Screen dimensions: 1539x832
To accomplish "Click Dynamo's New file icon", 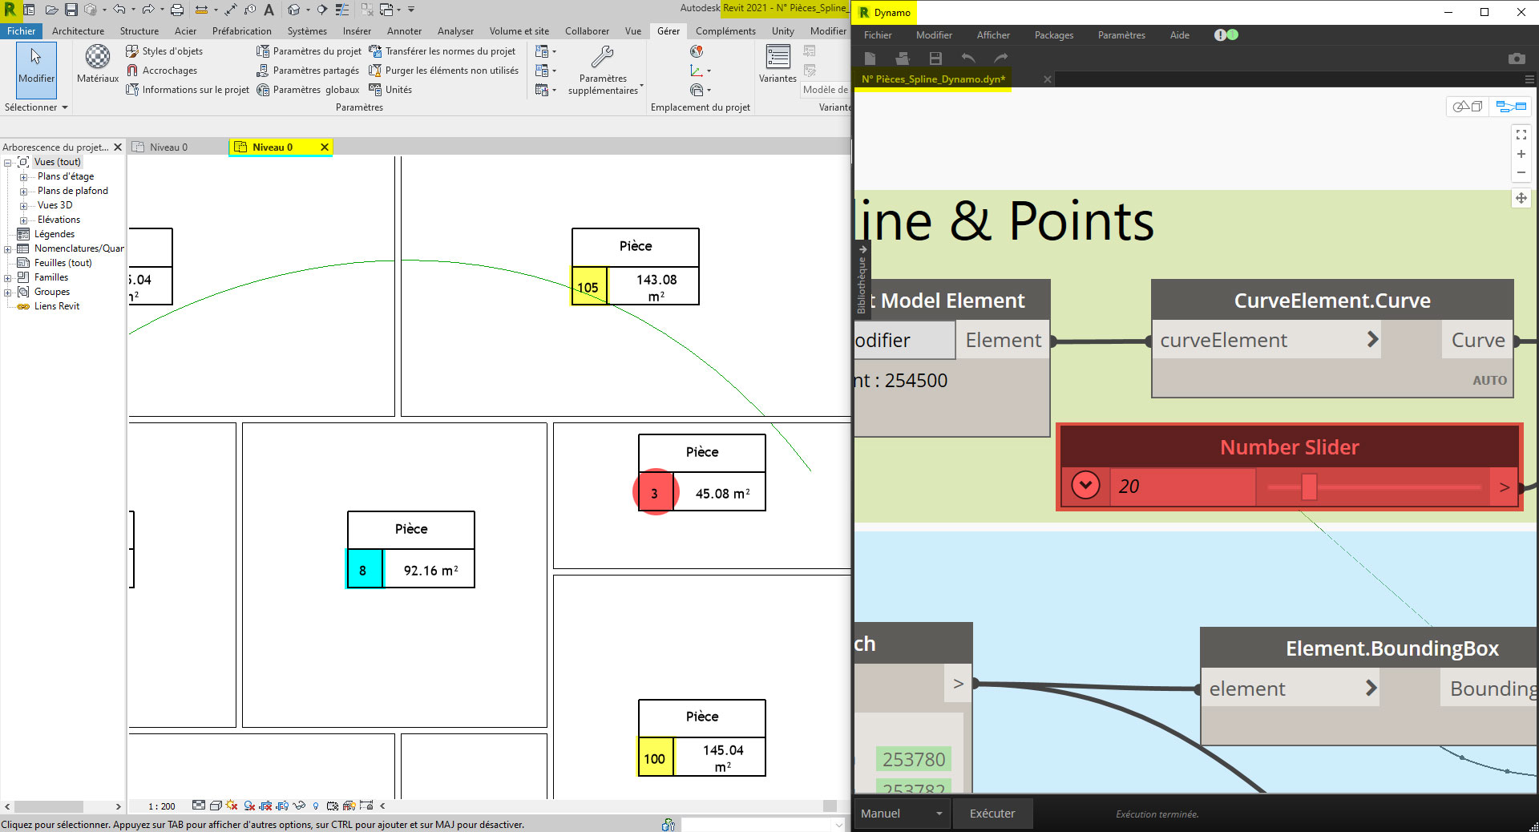I will [x=870, y=59].
